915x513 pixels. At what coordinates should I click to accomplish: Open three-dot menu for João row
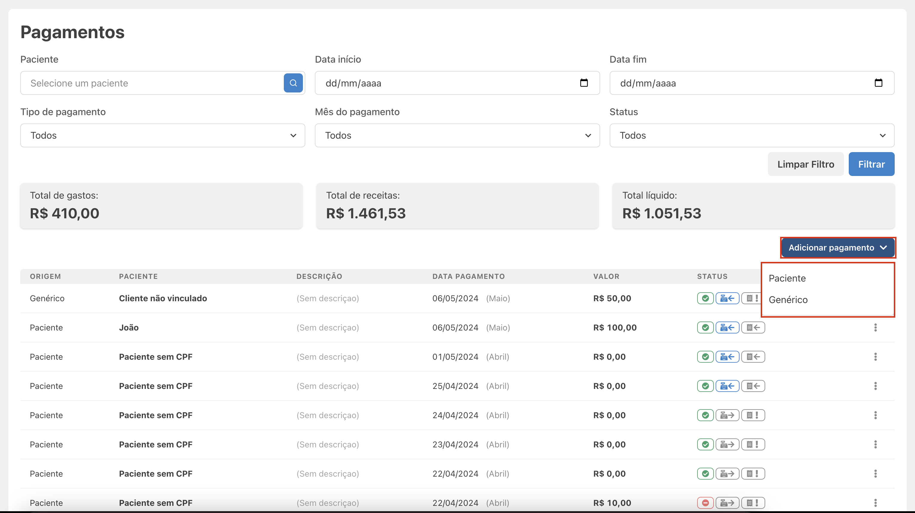(x=876, y=327)
